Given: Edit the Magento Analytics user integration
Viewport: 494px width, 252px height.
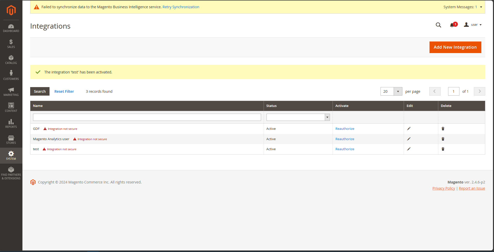Looking at the screenshot, I should pos(409,139).
